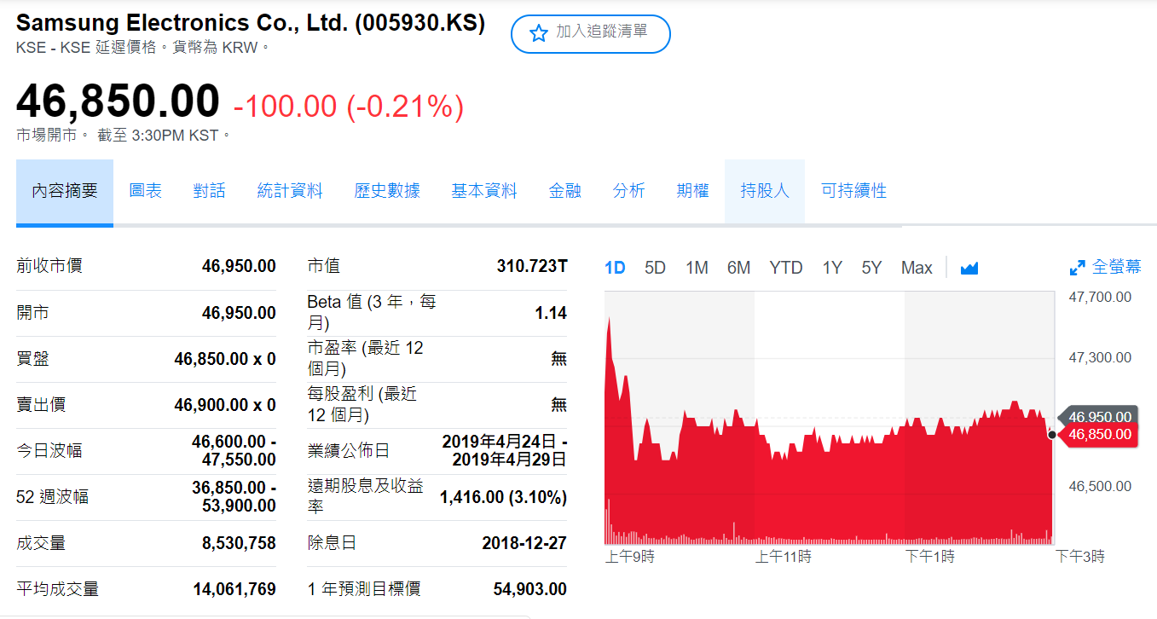
Task: Open chart in 全螢幕 mode
Action: click(x=1105, y=267)
